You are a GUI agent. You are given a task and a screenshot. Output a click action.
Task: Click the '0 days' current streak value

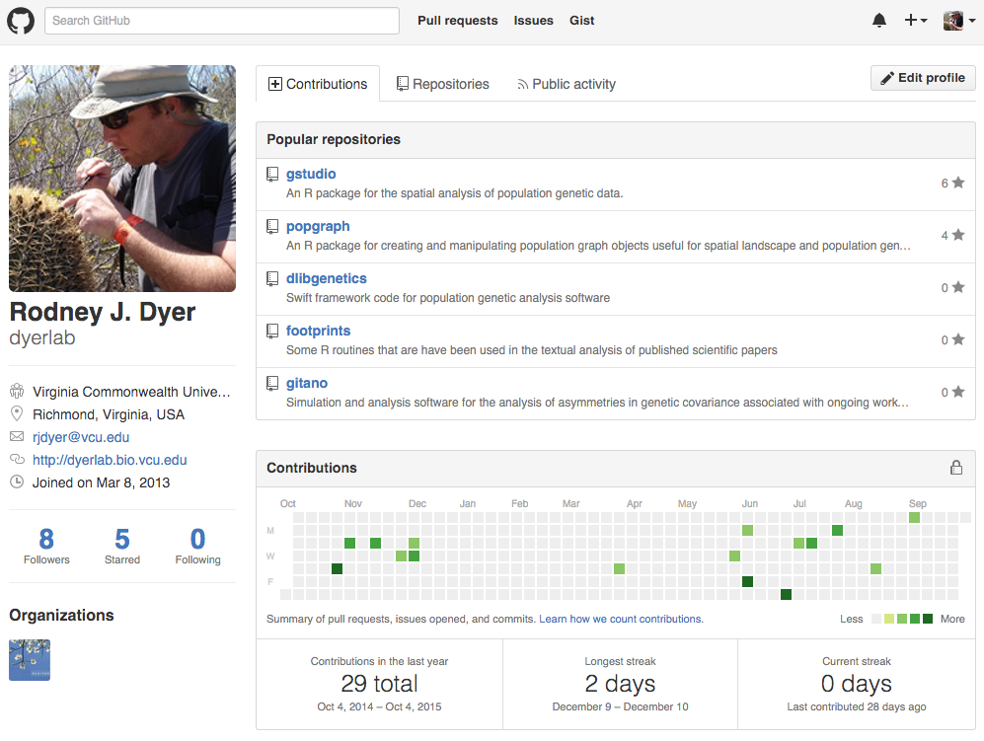(x=856, y=684)
